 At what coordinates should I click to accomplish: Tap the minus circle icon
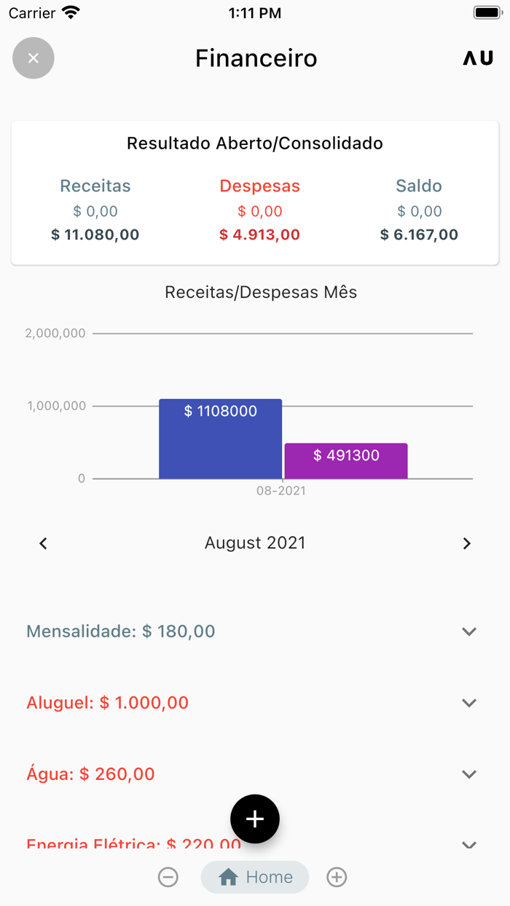168,877
